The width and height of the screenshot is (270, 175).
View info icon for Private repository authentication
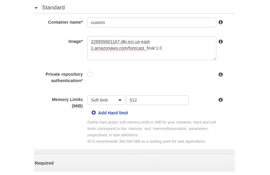tap(221, 74)
